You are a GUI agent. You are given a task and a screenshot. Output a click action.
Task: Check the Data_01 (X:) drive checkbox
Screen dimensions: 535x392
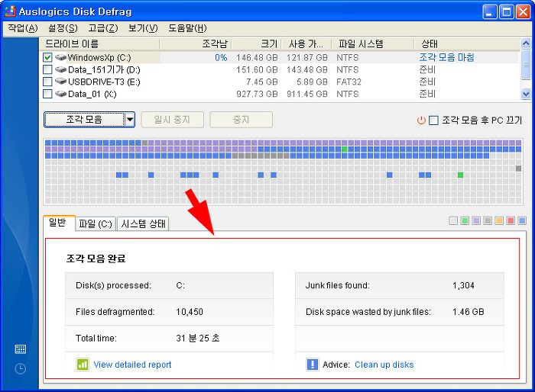pyautogui.click(x=47, y=94)
